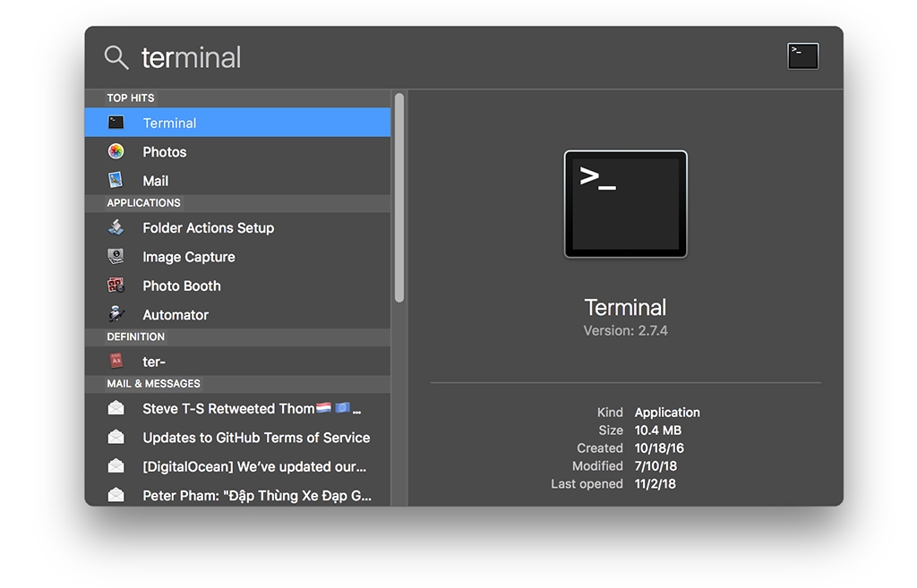Click the Automator robot icon

[x=116, y=314]
